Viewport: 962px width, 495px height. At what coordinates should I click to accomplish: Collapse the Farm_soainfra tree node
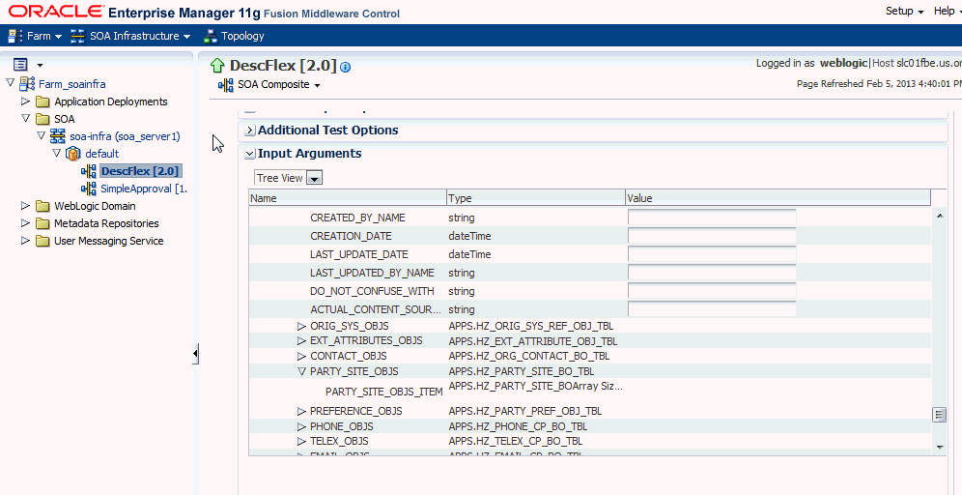(11, 83)
